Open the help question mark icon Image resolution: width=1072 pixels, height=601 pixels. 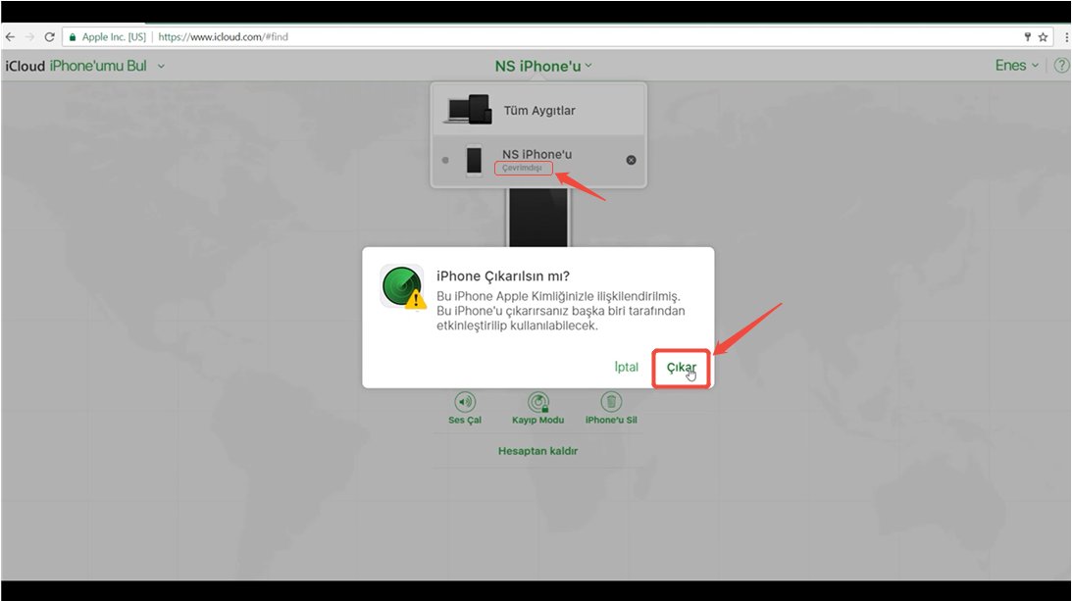[1061, 66]
